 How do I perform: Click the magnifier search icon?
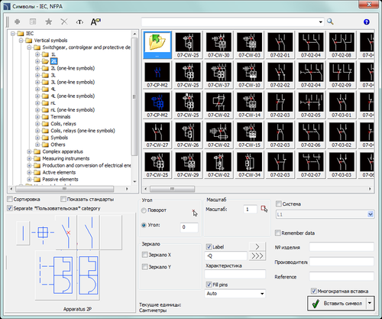330,21
